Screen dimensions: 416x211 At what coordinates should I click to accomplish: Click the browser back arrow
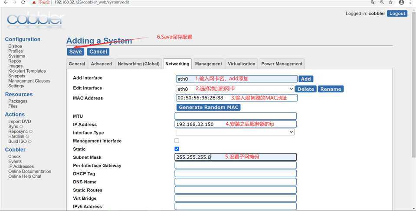point(6,2)
